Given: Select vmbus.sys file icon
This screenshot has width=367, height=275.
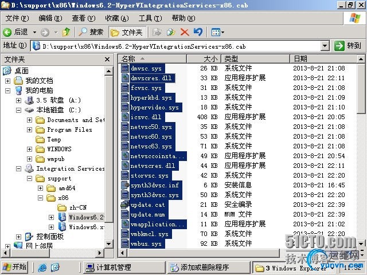Looking at the screenshot, I should click(x=125, y=243).
